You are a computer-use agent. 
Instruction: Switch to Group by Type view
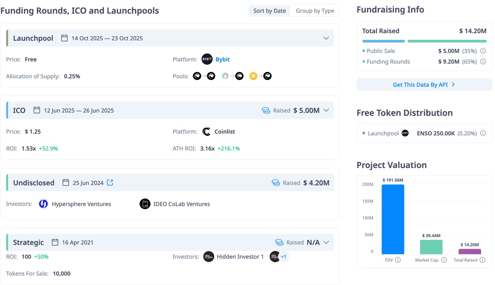point(315,11)
